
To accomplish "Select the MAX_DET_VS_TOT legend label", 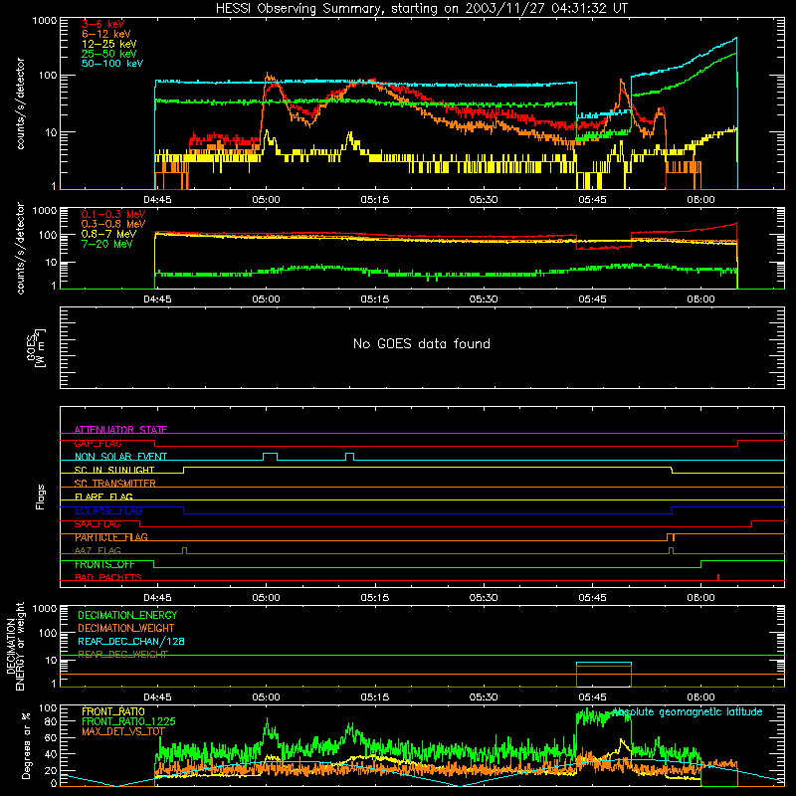I will click(x=122, y=731).
